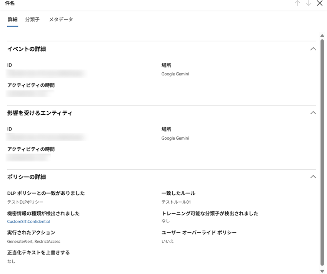Open the メタデータ tab
The height and width of the screenshot is (274, 327).
61,19
